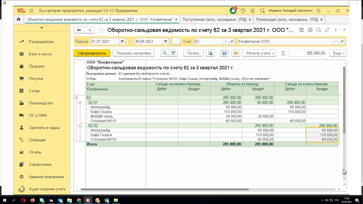Add report to favorites star
This screenshot has height=204, width=363.
coord(101,30)
